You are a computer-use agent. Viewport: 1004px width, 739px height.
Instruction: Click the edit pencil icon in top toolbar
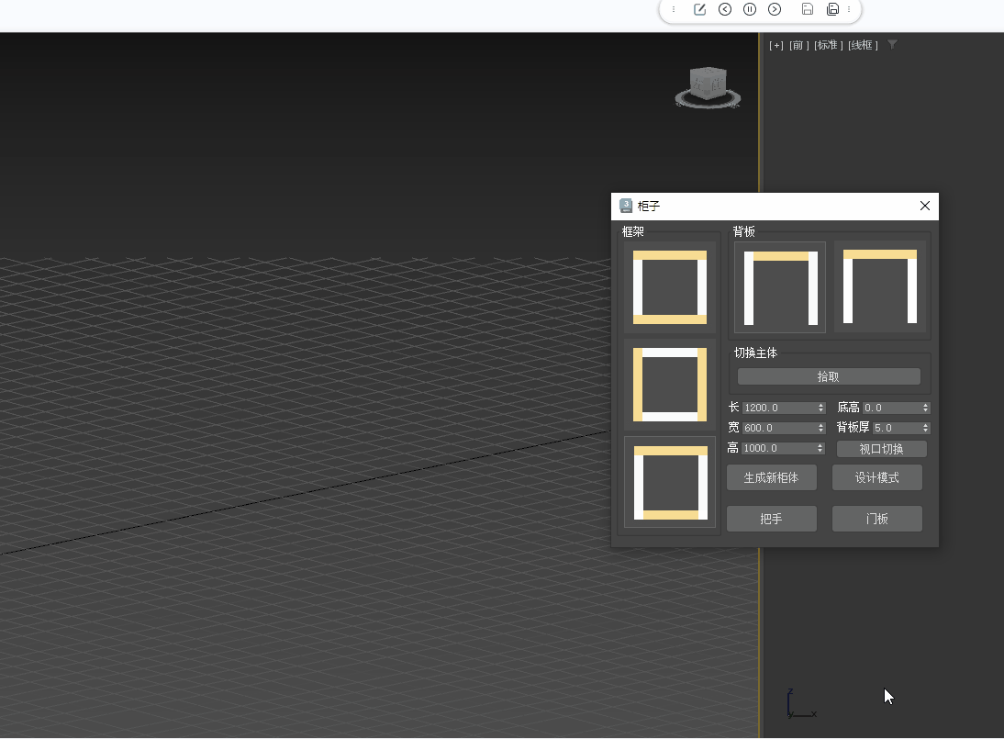click(699, 9)
